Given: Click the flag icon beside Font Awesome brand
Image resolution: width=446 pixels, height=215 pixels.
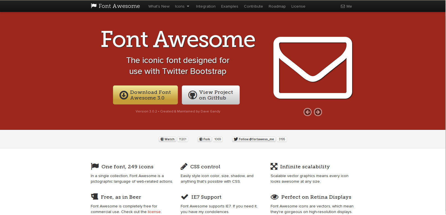Looking at the screenshot, I should coord(94,6).
